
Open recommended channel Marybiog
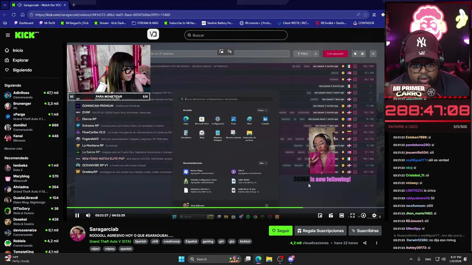point(31,178)
